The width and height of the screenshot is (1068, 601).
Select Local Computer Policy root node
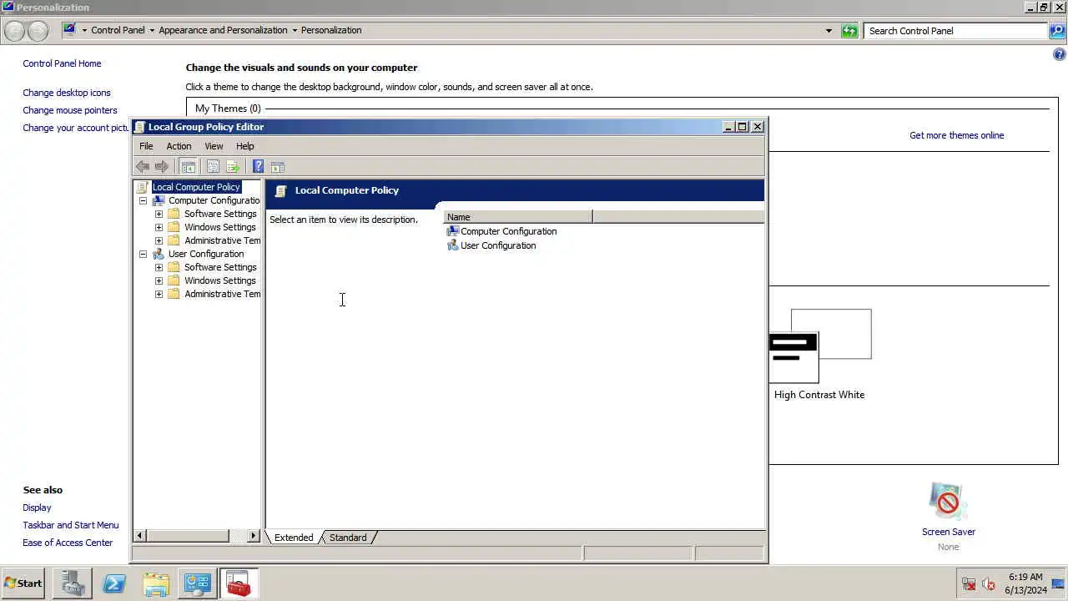(x=196, y=187)
